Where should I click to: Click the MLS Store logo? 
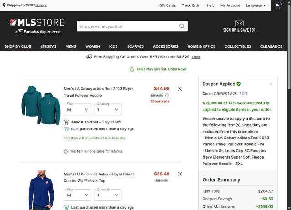click(37, 26)
